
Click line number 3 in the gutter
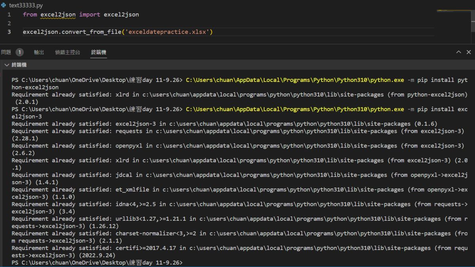[x=9, y=32]
